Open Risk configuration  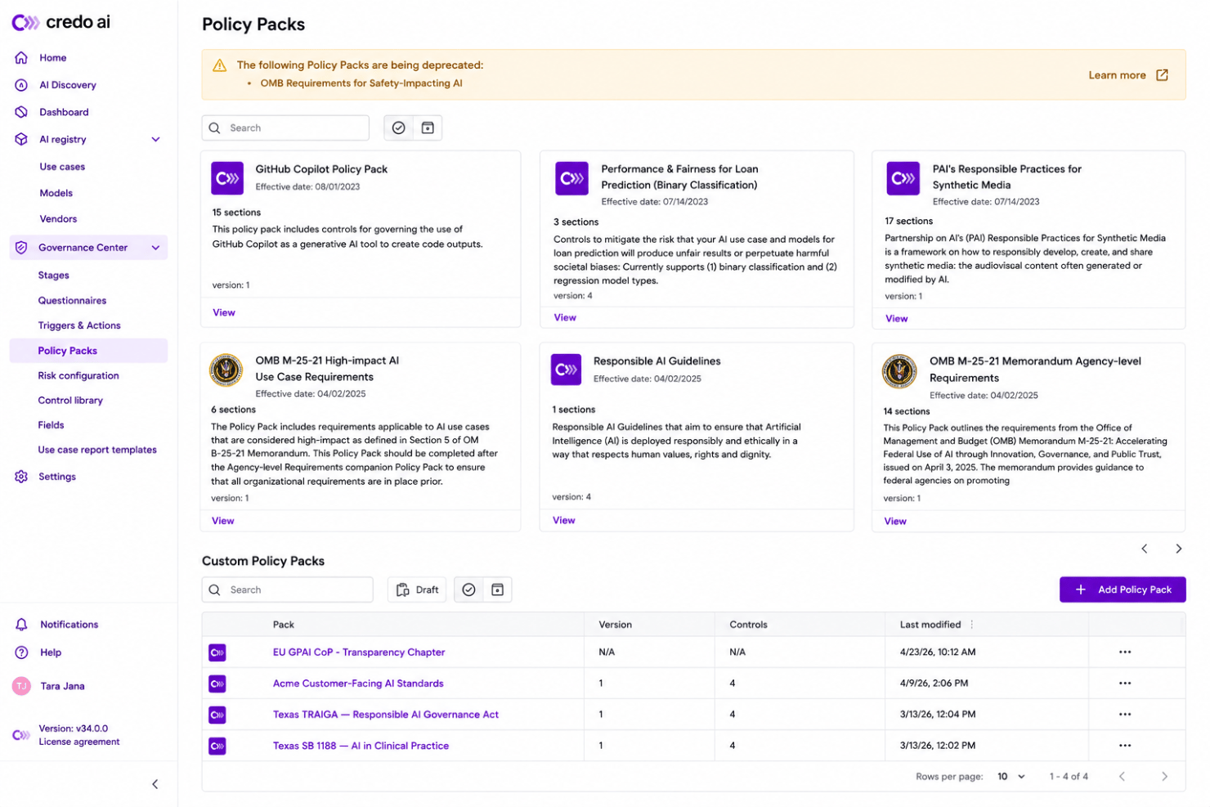(78, 376)
